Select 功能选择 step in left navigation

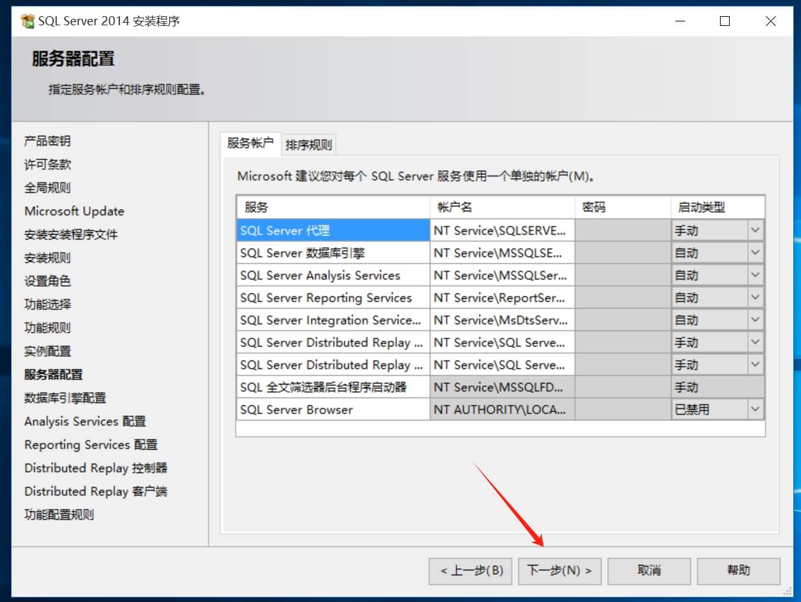tap(48, 304)
